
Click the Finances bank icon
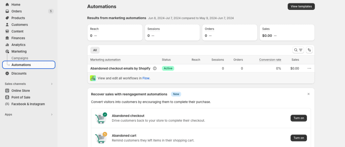(7, 38)
